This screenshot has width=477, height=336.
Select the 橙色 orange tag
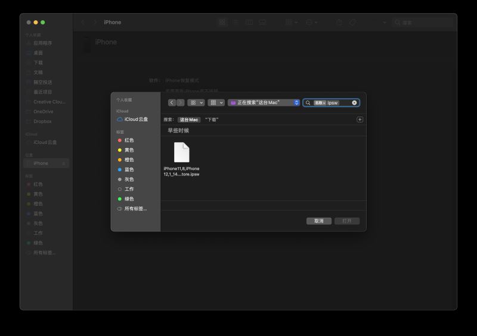tap(126, 159)
